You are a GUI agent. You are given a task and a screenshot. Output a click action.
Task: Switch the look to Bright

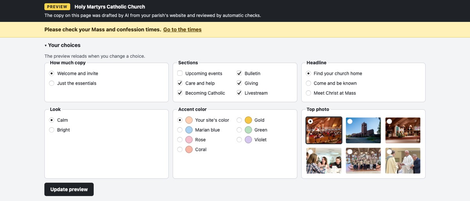tap(52, 130)
